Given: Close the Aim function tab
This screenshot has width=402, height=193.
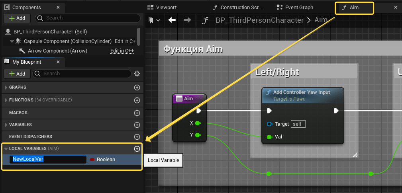Looking at the screenshot, I should [395, 8].
